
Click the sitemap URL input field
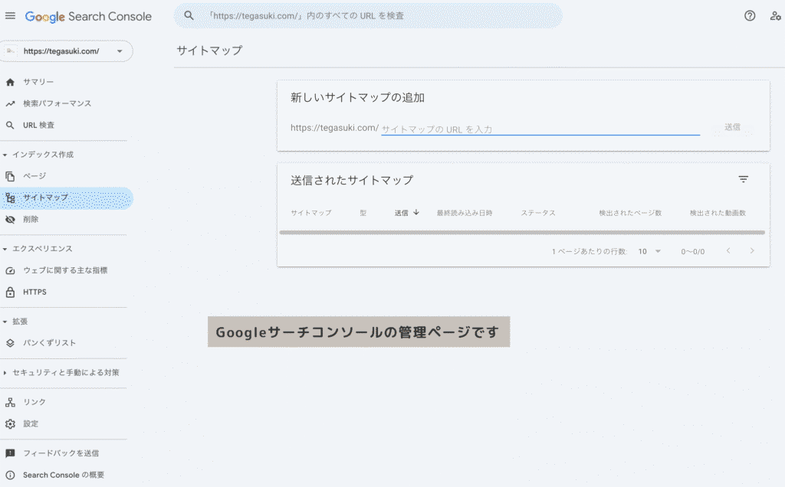click(x=540, y=129)
